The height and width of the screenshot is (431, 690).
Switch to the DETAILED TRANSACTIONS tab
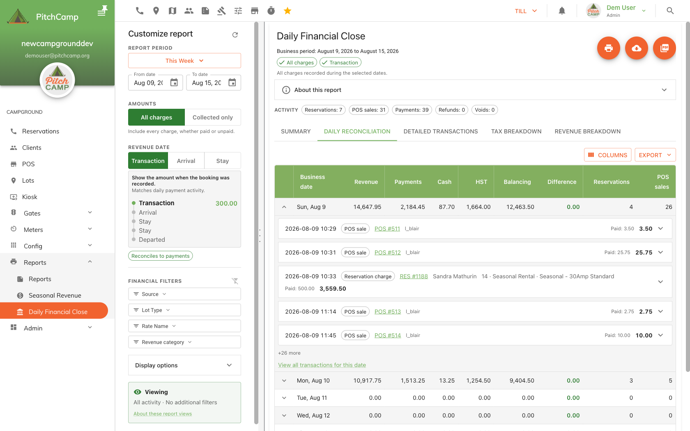[441, 131]
